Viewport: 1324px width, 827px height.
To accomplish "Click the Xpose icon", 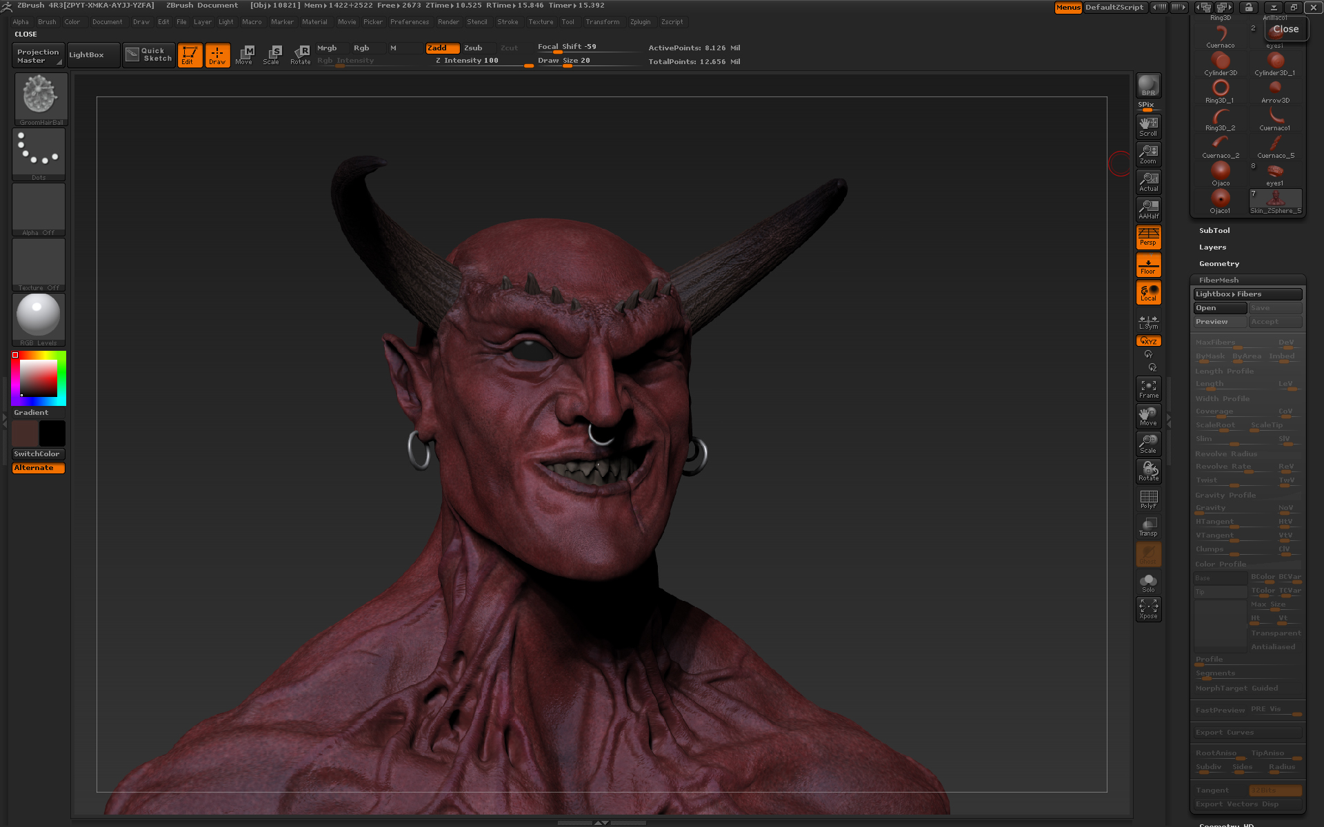I will (x=1148, y=609).
